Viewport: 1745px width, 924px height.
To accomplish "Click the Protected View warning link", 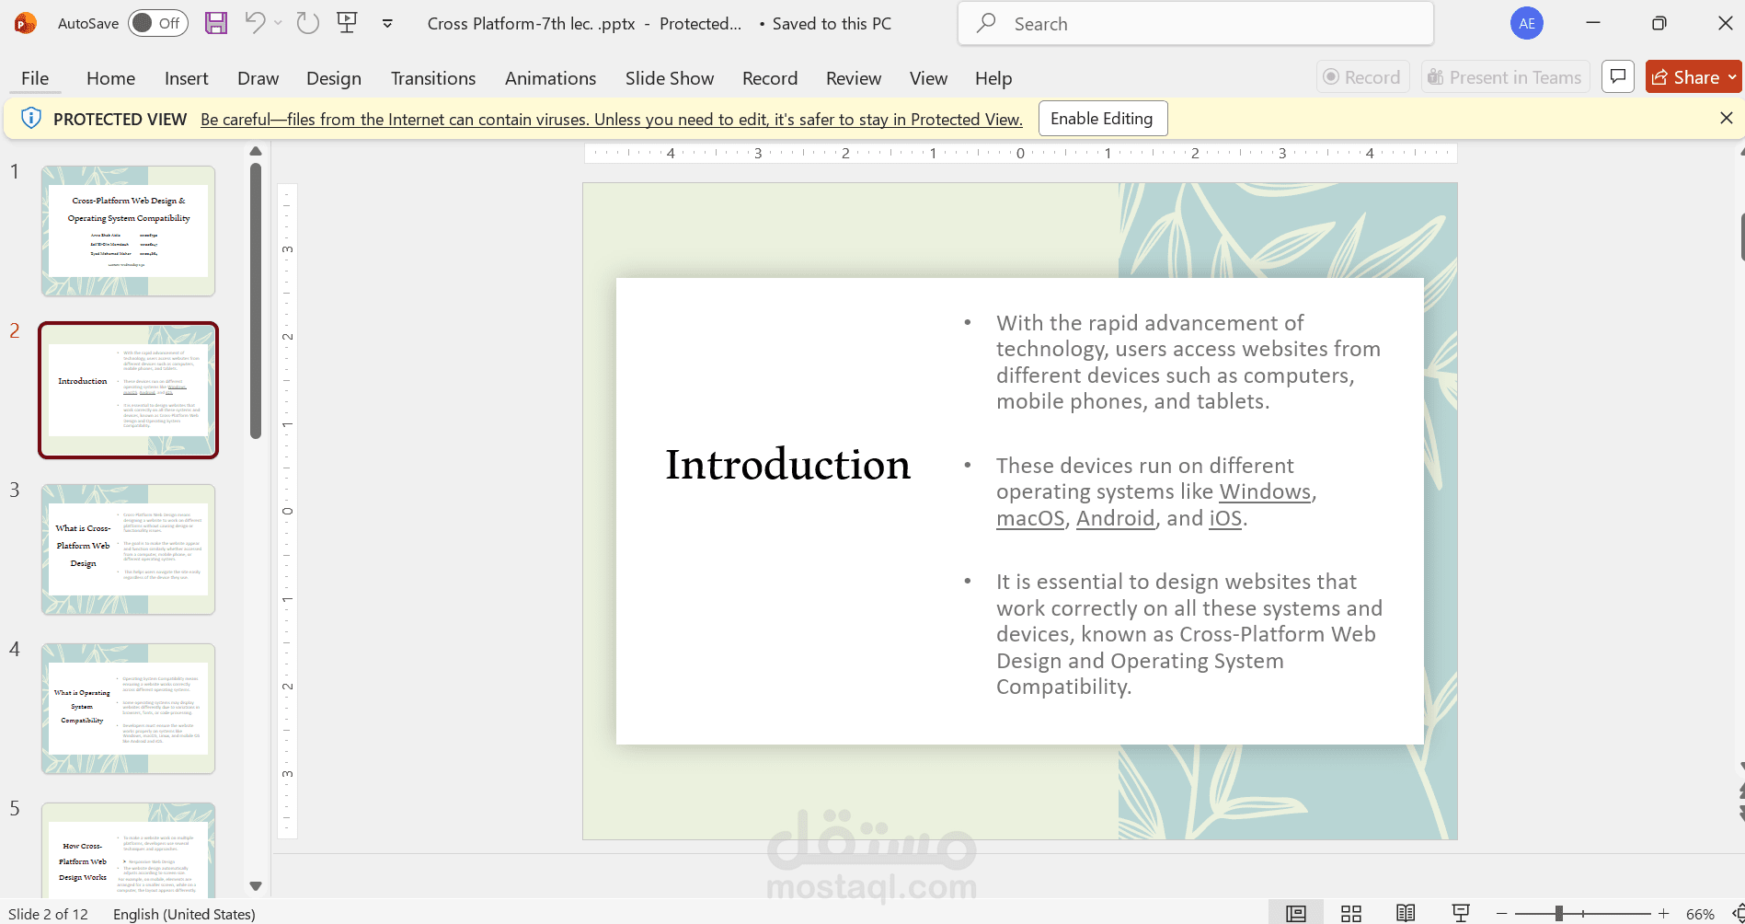I will tap(612, 120).
